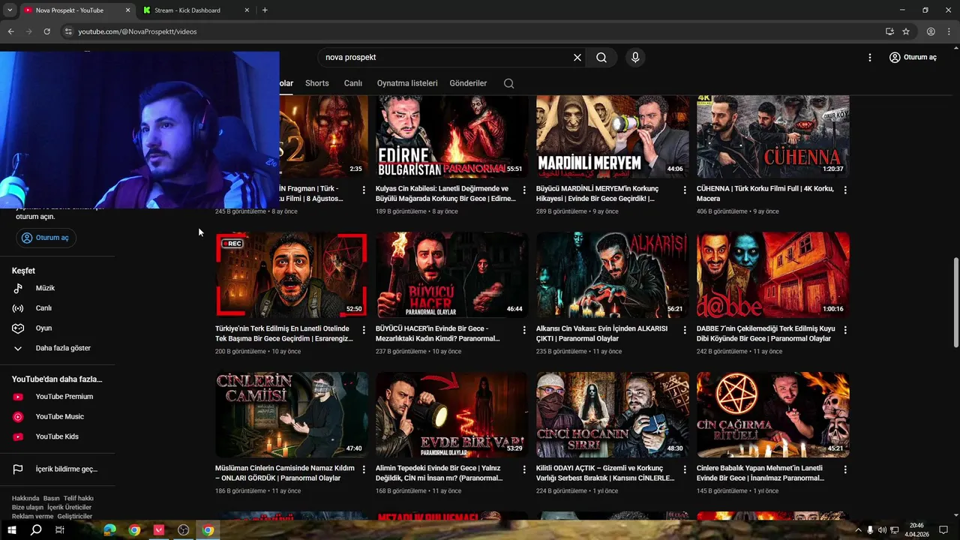Open CİNLERİN CAMİİSİ video thumbnail

click(x=291, y=415)
